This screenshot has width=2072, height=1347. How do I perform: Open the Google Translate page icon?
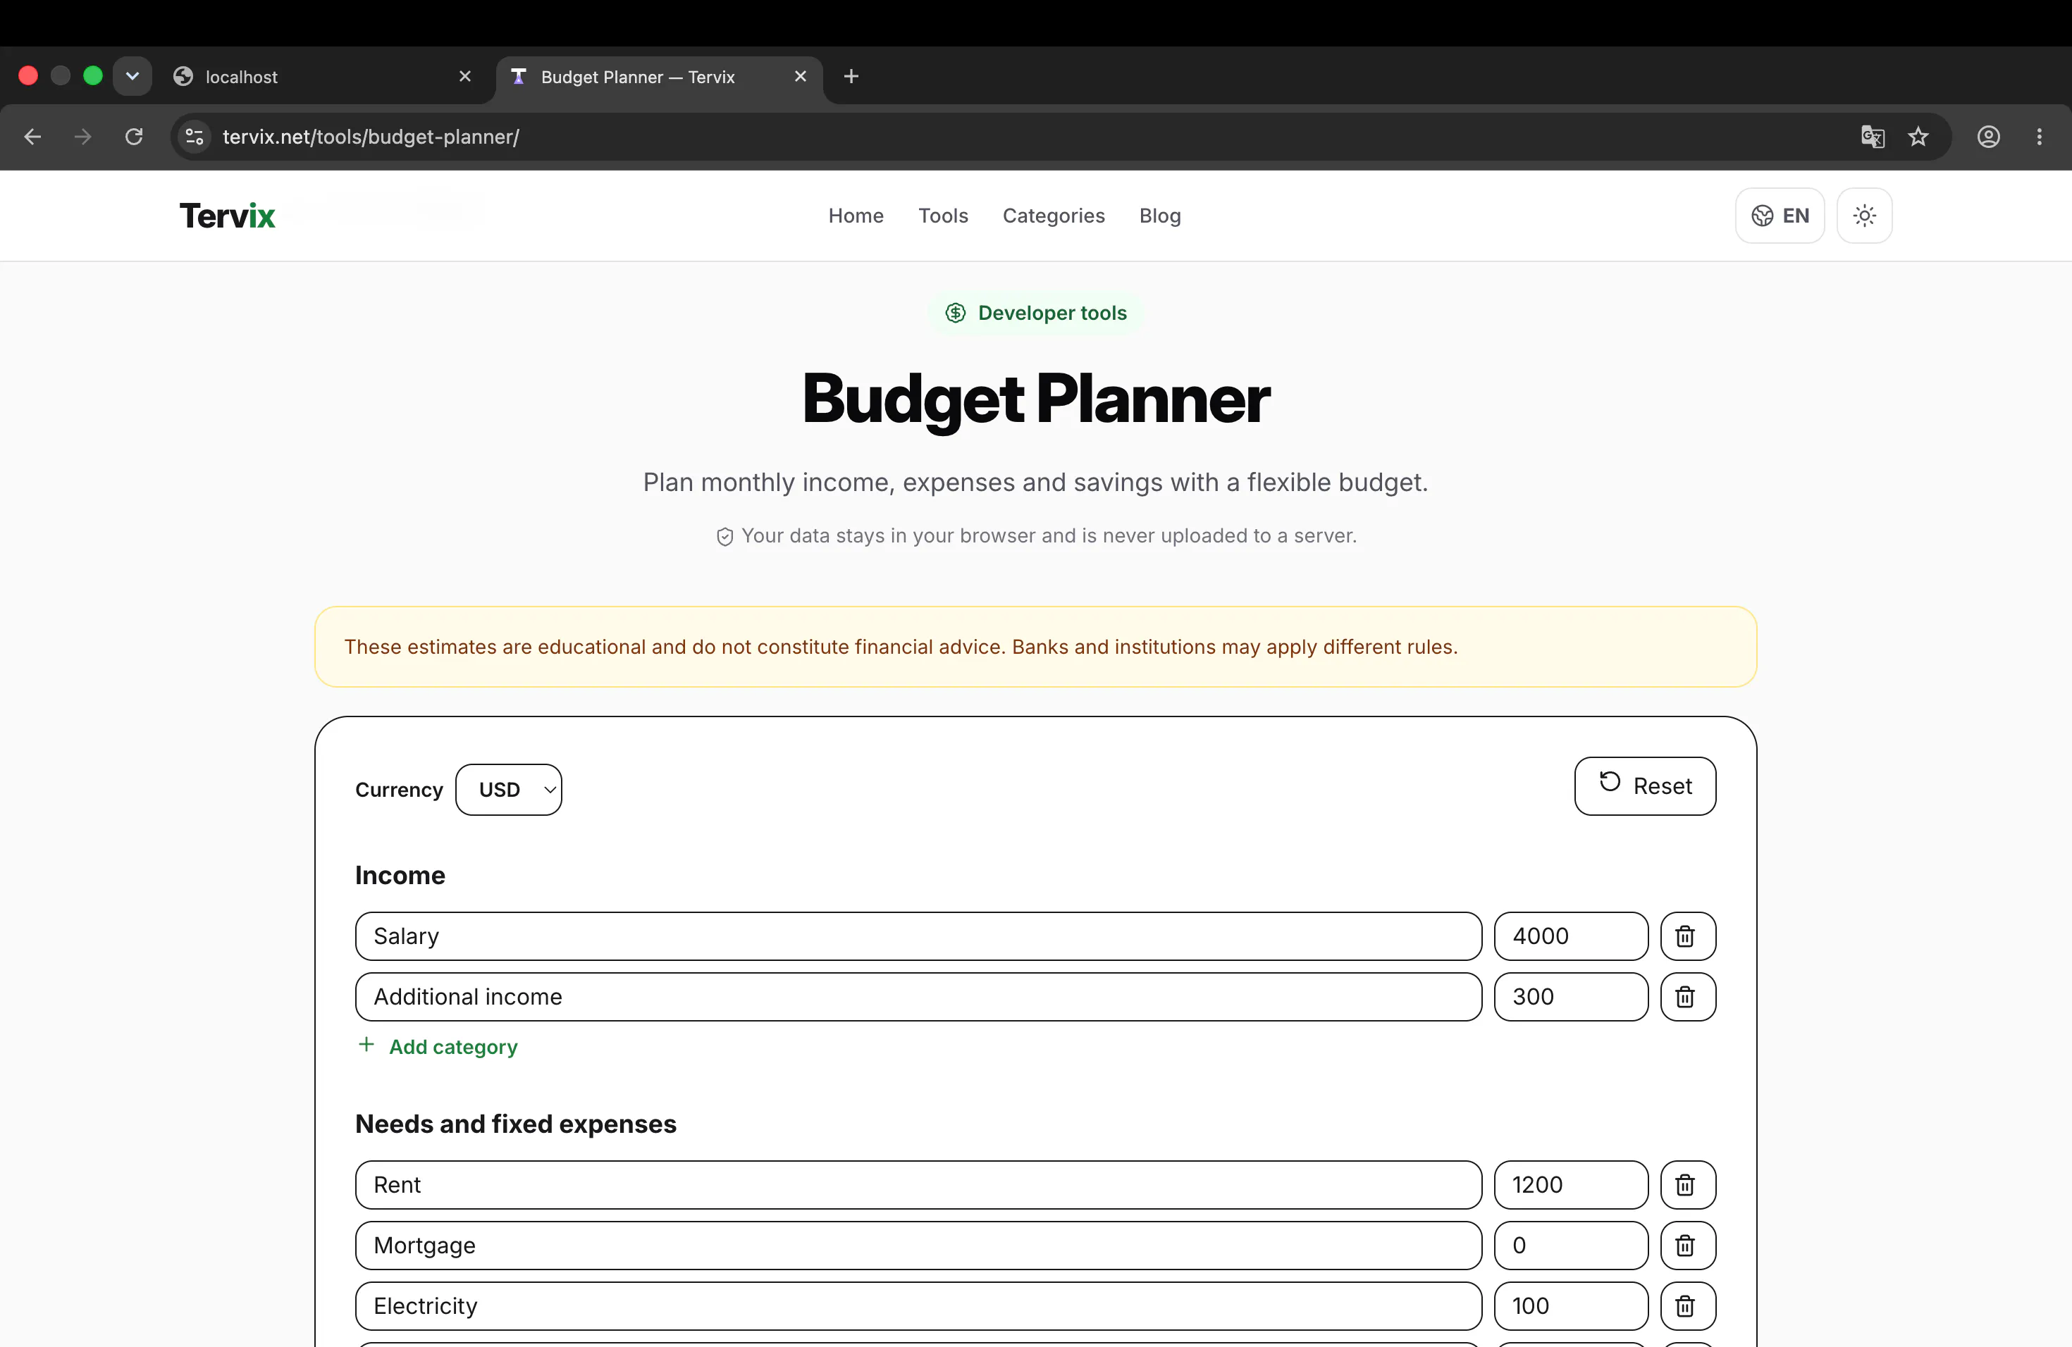(x=1872, y=137)
